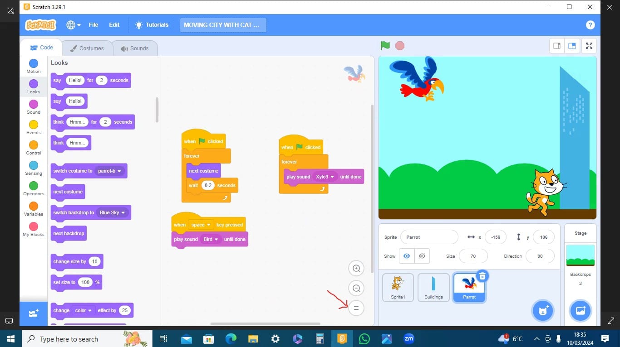Open the 'Blue Sky' backdrop dropdown
Image resolution: width=620 pixels, height=347 pixels.
(113, 212)
